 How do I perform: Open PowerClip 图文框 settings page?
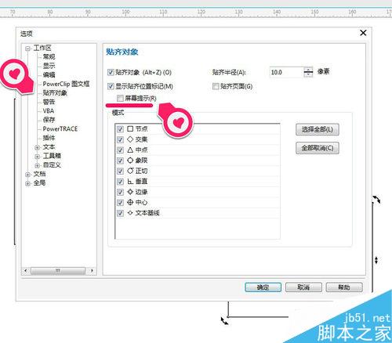(66, 84)
